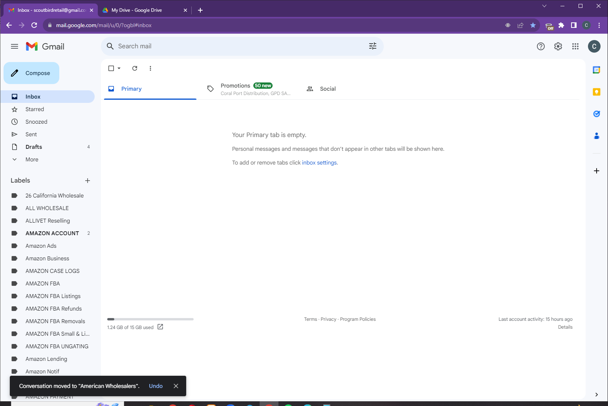Open the Snoozed folder
The width and height of the screenshot is (608, 406).
coord(48,122)
